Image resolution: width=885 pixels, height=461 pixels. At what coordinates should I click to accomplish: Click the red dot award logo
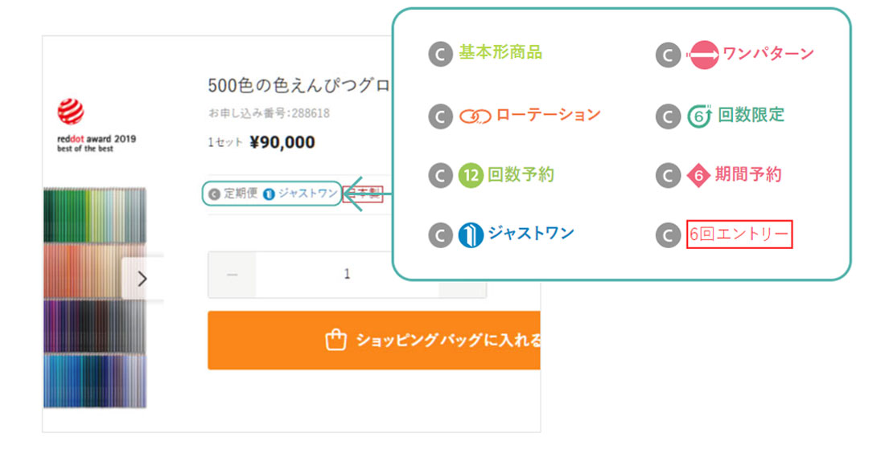[71, 112]
